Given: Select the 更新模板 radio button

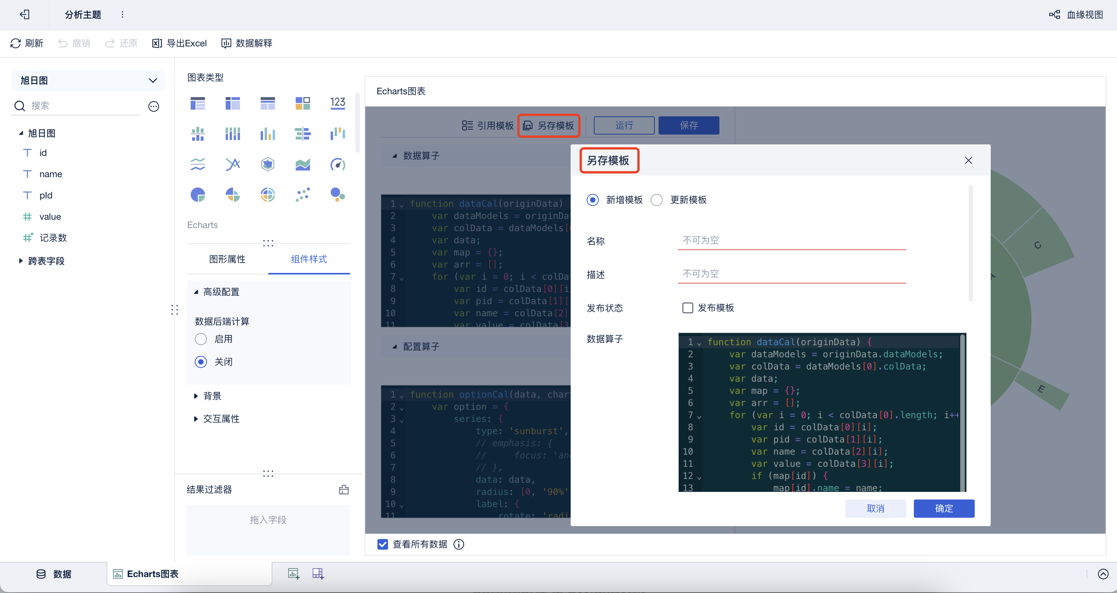Looking at the screenshot, I should pos(657,200).
